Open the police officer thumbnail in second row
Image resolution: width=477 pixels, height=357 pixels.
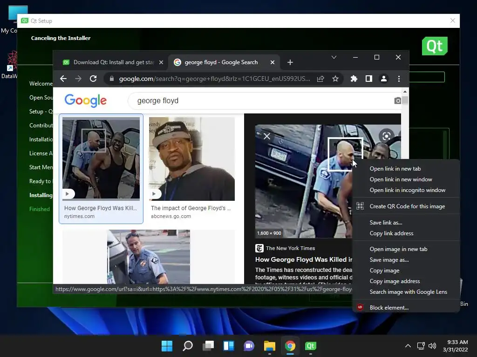click(149, 257)
